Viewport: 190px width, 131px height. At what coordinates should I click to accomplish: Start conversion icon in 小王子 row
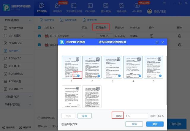(x=151, y=36)
